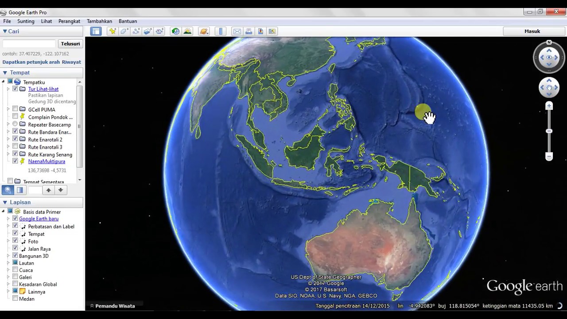Collapse the Tempat panel header
The height and width of the screenshot is (319, 567).
(5, 73)
